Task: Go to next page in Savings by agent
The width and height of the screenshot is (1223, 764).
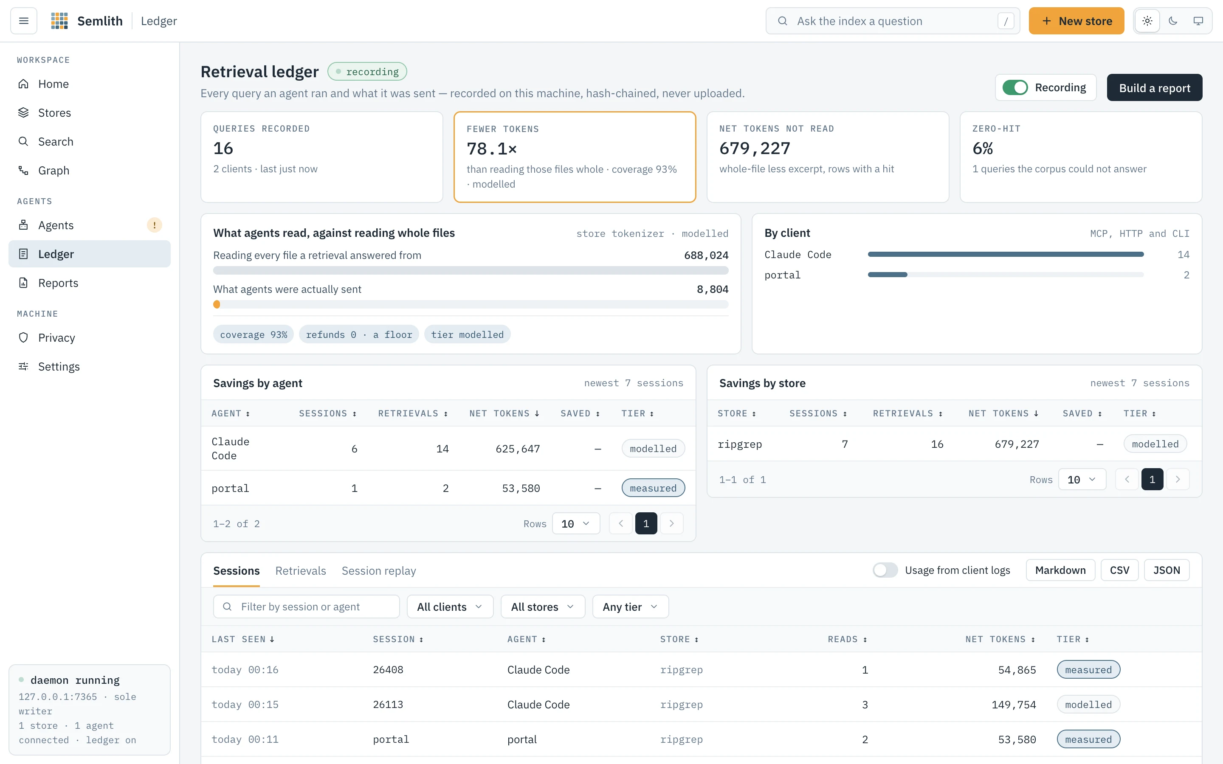Action: (x=672, y=523)
